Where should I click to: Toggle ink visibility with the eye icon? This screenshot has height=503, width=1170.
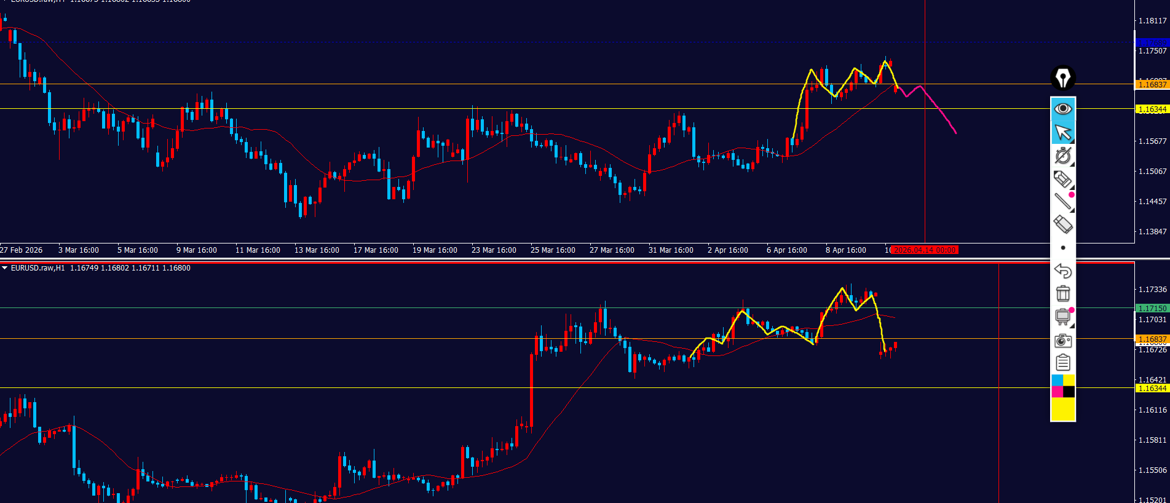pyautogui.click(x=1062, y=109)
